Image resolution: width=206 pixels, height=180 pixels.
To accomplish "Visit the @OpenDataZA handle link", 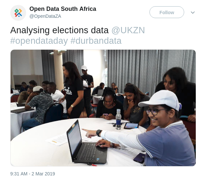I will (45, 16).
